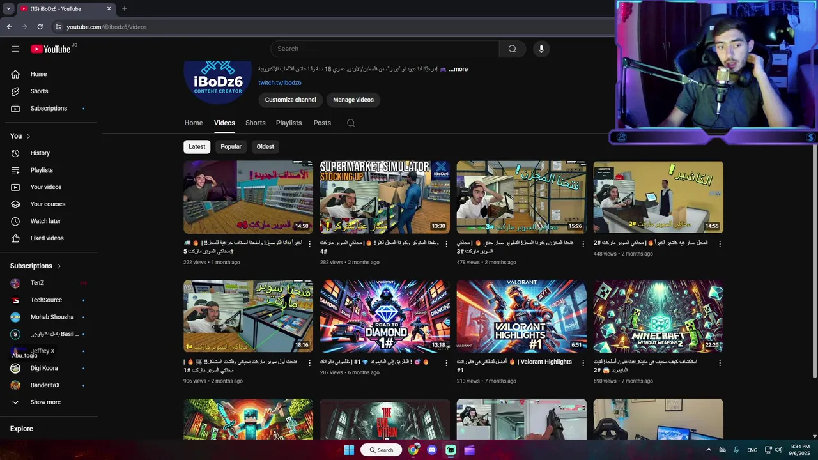Open Windows Start menu
The image size is (818, 460).
pyautogui.click(x=349, y=450)
